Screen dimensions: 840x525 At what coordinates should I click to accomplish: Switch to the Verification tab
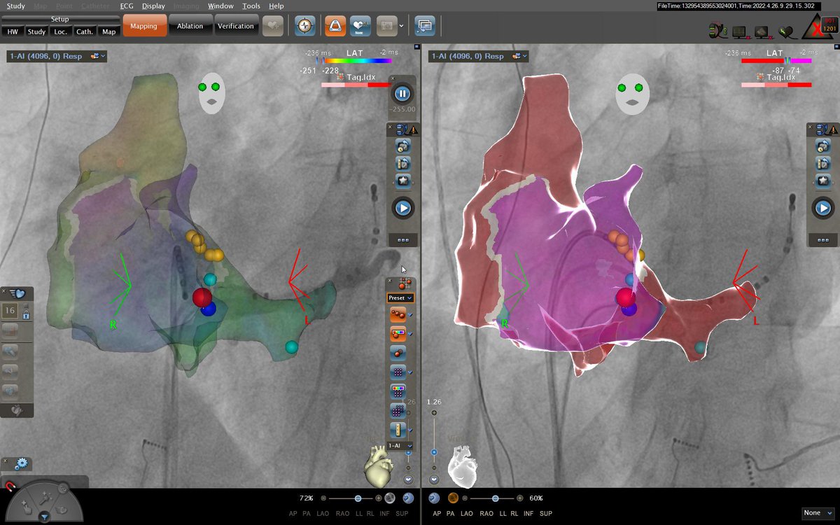tap(236, 27)
